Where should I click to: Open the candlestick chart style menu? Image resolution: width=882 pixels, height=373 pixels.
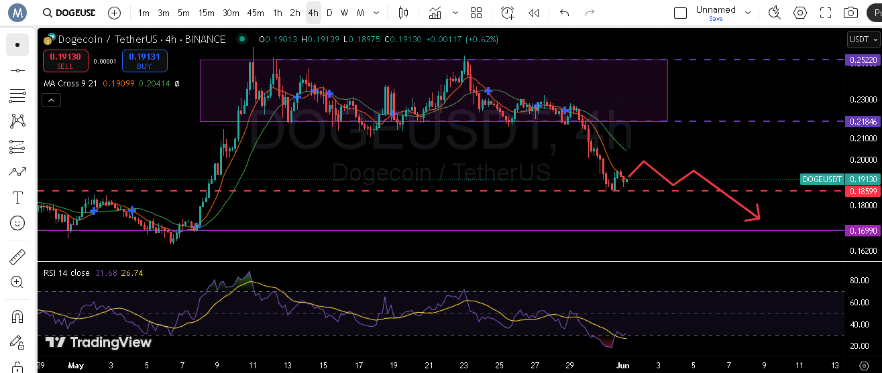403,13
